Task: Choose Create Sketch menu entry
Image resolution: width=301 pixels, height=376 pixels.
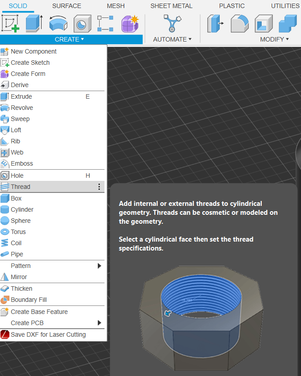Action: point(52,63)
